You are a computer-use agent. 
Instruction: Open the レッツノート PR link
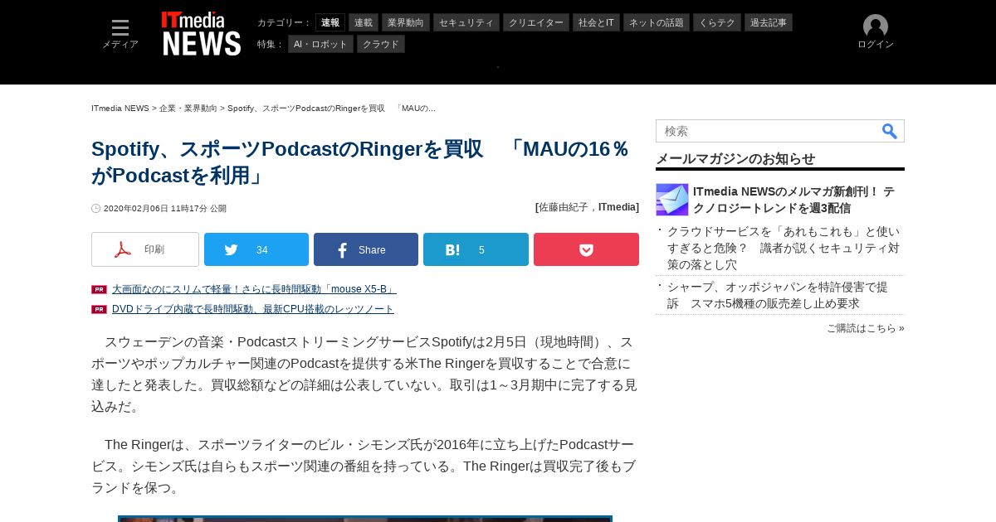click(253, 309)
